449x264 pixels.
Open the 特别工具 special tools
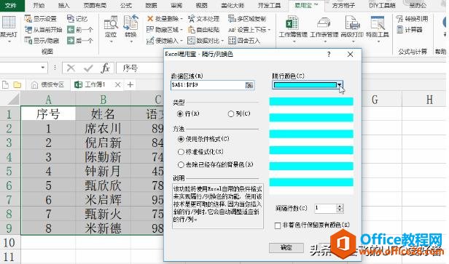[x=377, y=28]
